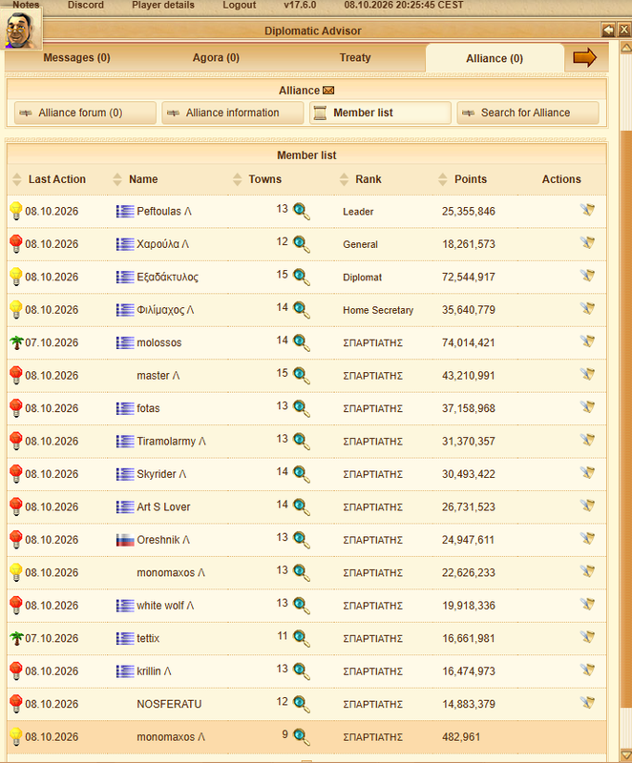View Oreshnik towns magnifier icon
The width and height of the screenshot is (632, 763).
pos(302,540)
